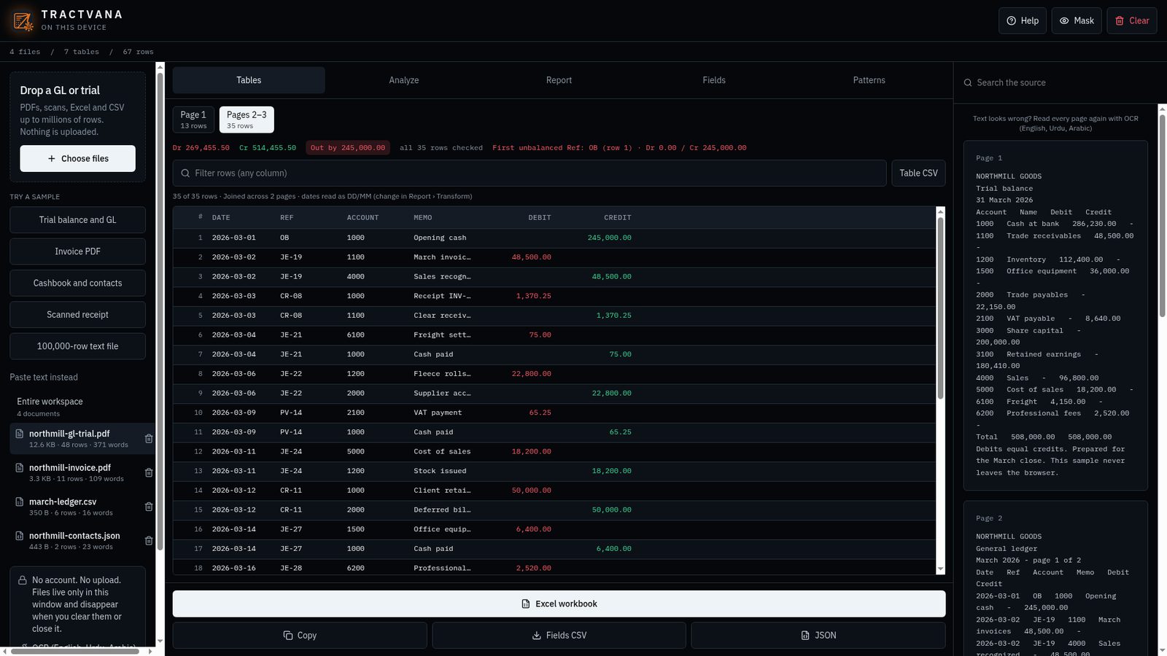Export as JSON
The height and width of the screenshot is (656, 1167).
pyautogui.click(x=818, y=636)
